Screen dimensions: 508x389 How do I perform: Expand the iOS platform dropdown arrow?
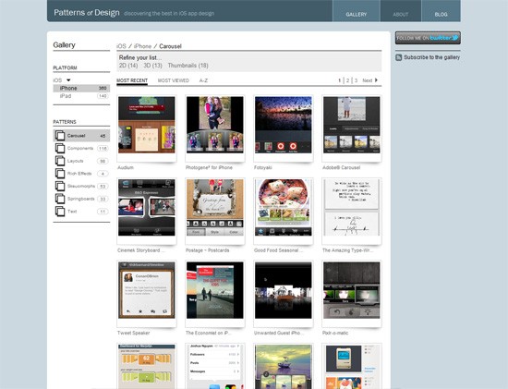[68, 80]
